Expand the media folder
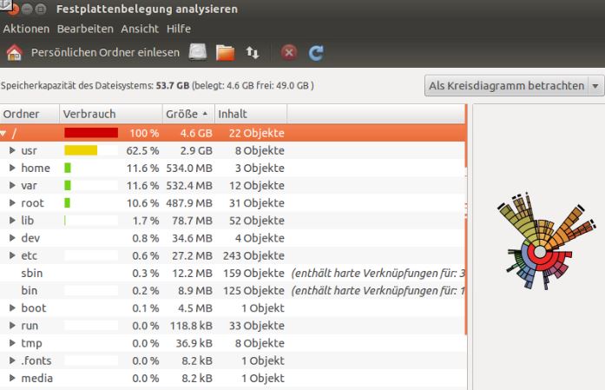The height and width of the screenshot is (390, 605). [12, 378]
